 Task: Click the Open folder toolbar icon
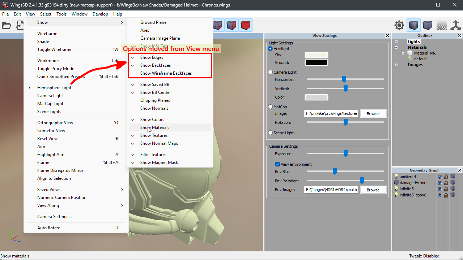7,25
